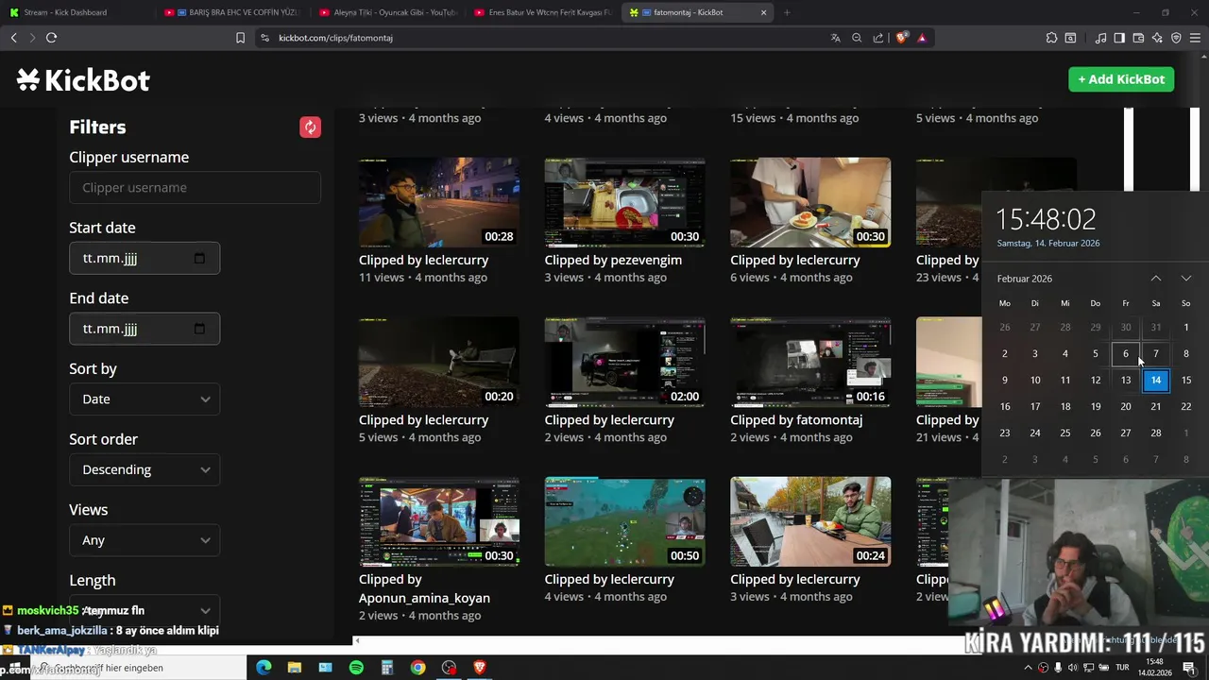Image resolution: width=1209 pixels, height=680 pixels.
Task: Open the 02:00 clip thumbnail
Action: (624, 363)
